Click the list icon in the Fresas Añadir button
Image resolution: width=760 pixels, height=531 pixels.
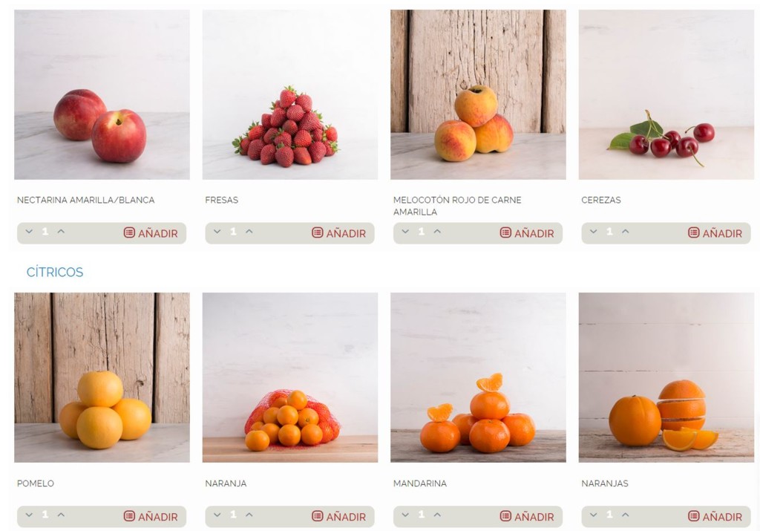[x=317, y=232]
